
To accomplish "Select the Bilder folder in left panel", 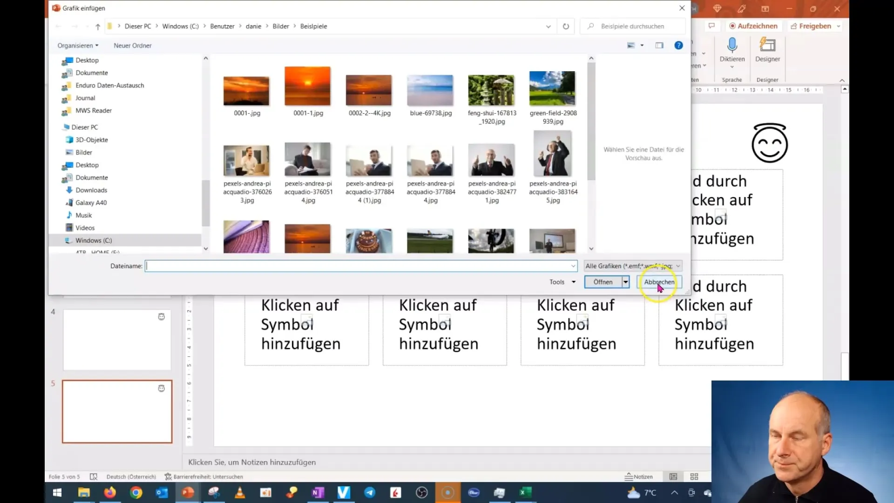I will pyautogui.click(x=84, y=152).
